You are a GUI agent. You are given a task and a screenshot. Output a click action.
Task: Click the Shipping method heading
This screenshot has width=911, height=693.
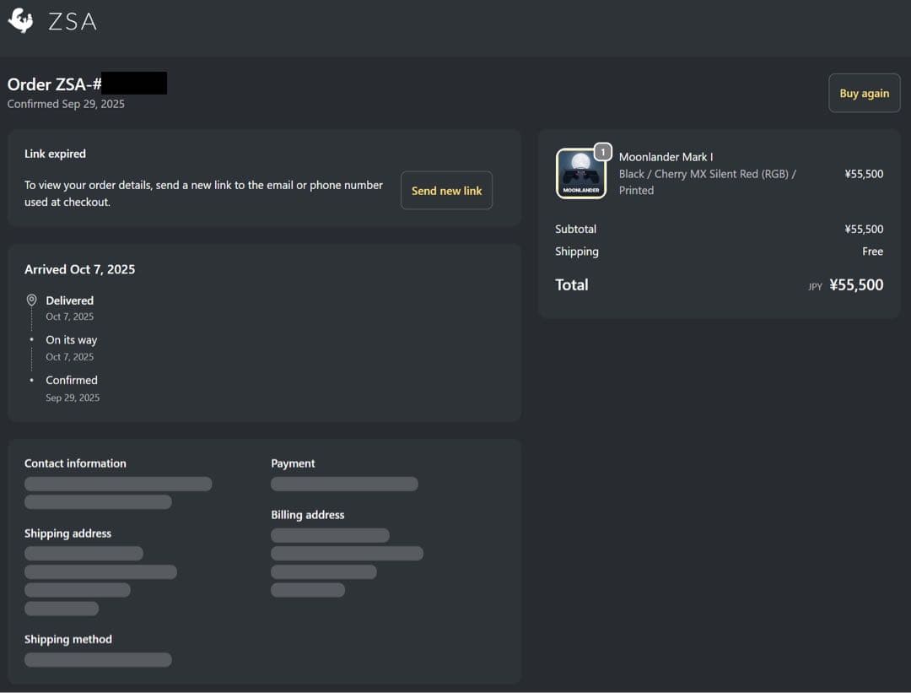(67, 639)
